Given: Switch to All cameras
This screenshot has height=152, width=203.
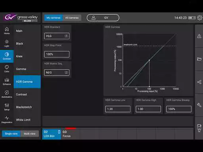Looking at the screenshot, I should click(x=72, y=18).
